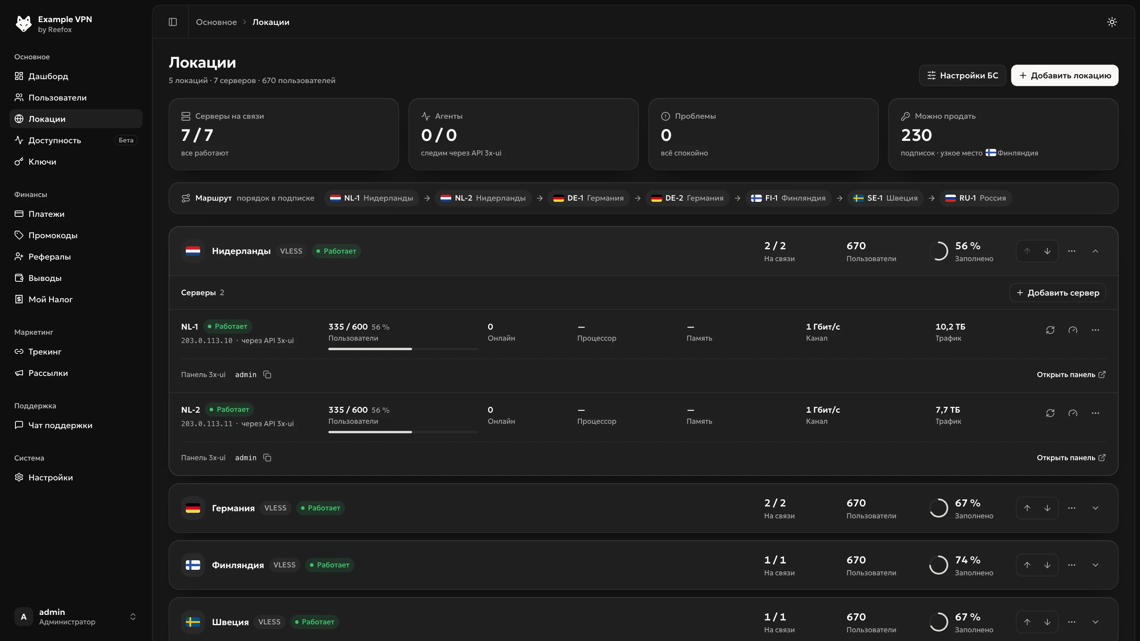Expand the Швеция location card
Viewport: 1140px width, 641px height.
(x=1095, y=622)
